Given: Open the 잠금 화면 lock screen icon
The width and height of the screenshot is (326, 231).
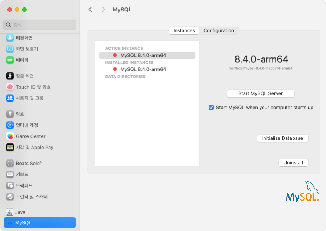Looking at the screenshot, I should point(10,76).
